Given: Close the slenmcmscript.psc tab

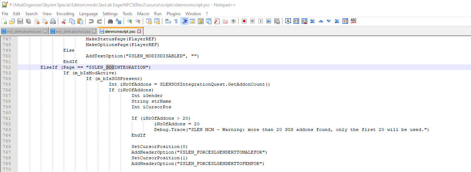Looking at the screenshot, I should (139, 31).
